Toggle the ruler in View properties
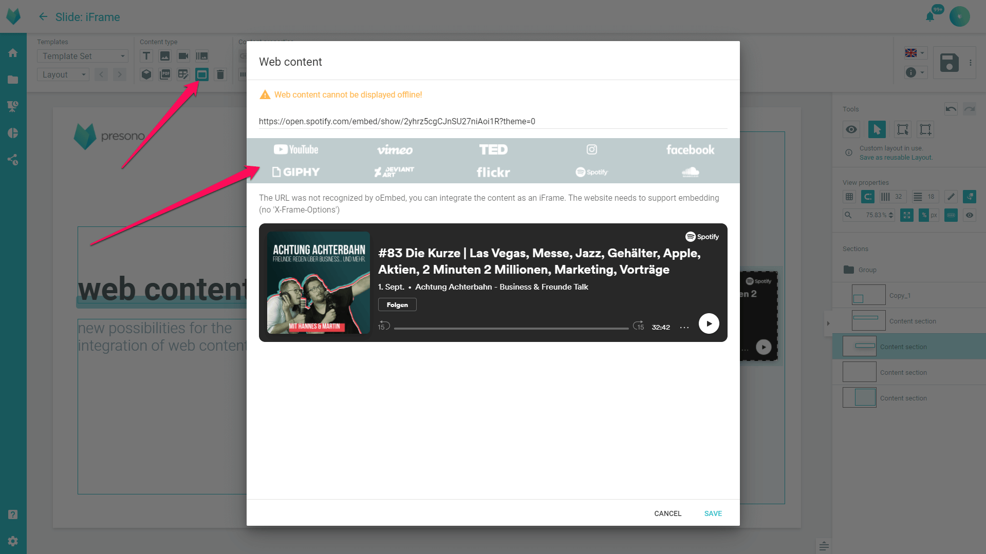 (951, 197)
